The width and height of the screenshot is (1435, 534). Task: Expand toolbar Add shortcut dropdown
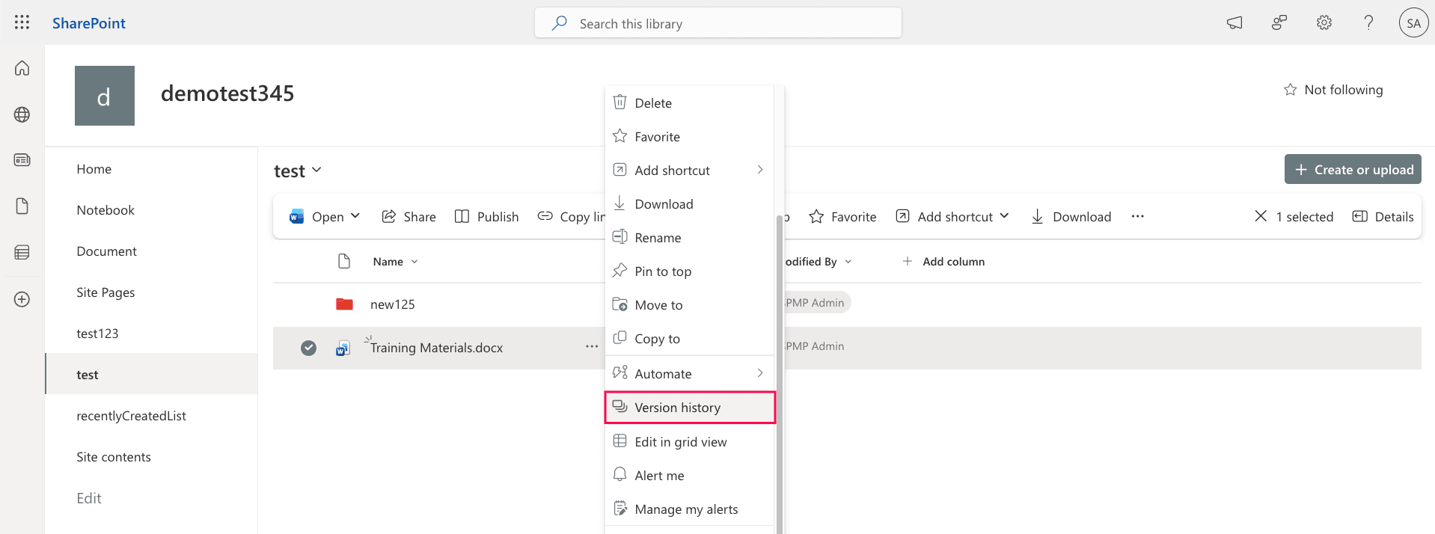(x=1004, y=216)
